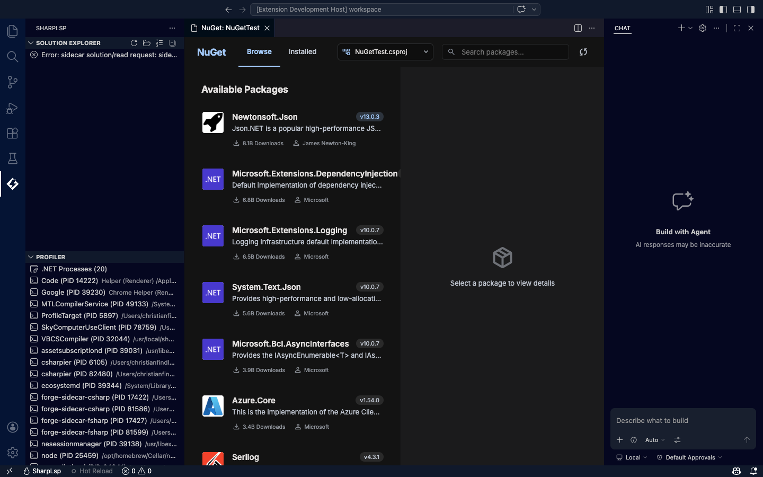
Task: Open the Source Control view
Action: coord(13,82)
